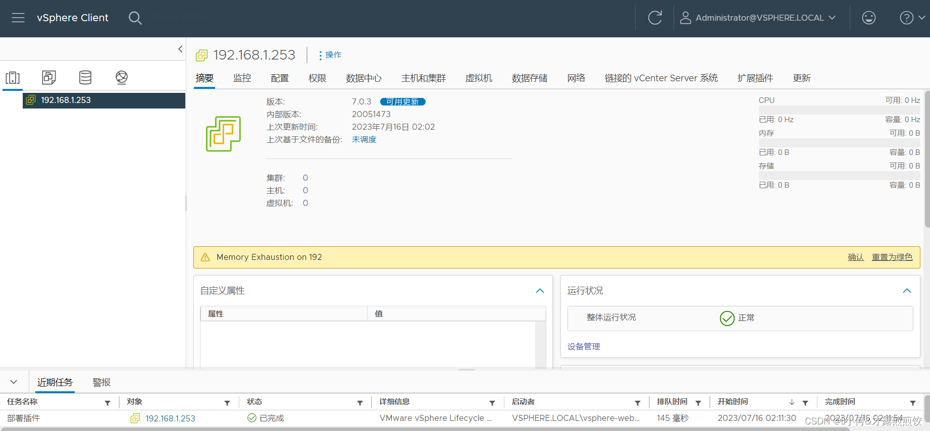This screenshot has height=431, width=930.
Task: Switch to Recent Tasks tab
Action: (55, 382)
